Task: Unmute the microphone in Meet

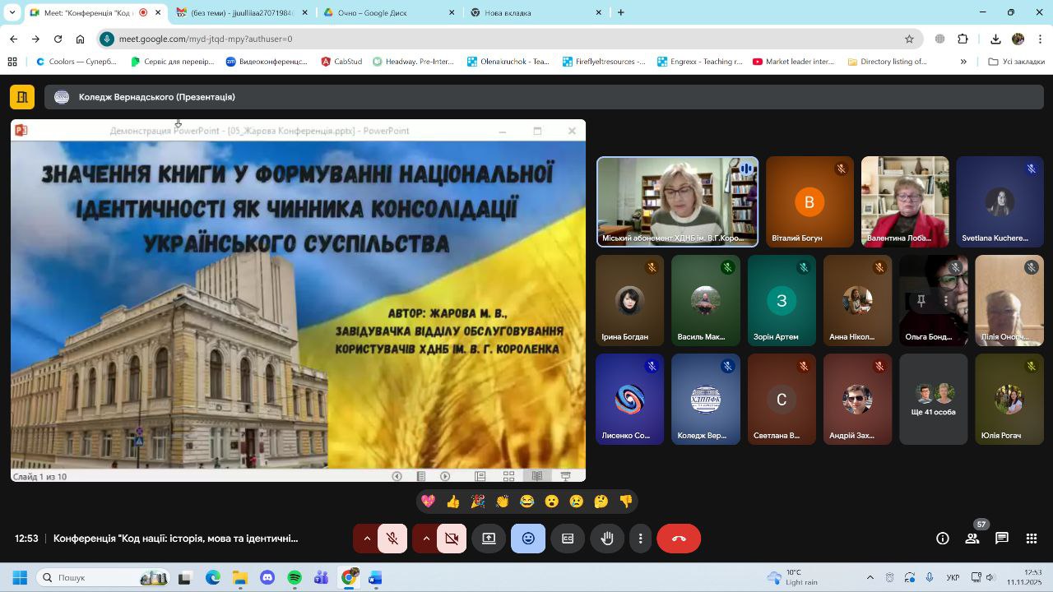Action: [x=392, y=539]
